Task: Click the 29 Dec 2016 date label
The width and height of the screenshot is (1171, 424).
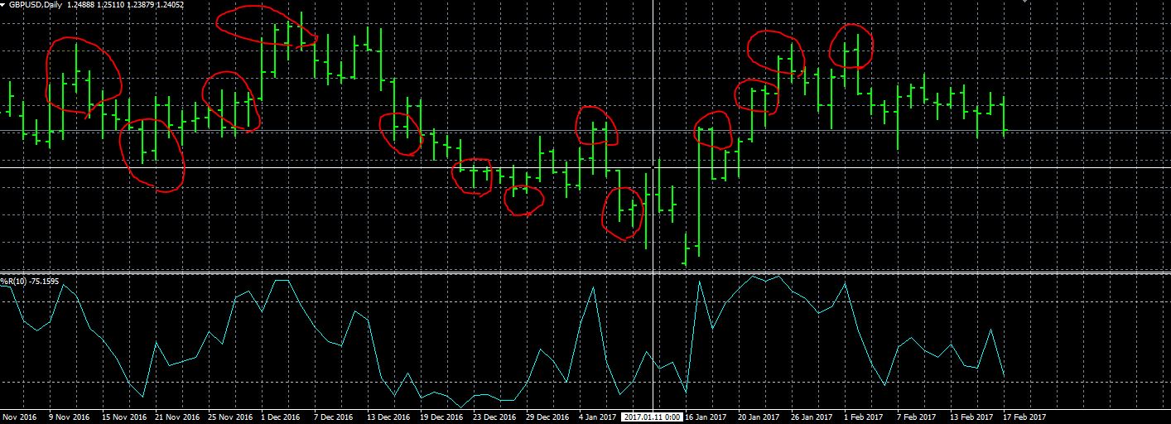Action: tap(548, 417)
